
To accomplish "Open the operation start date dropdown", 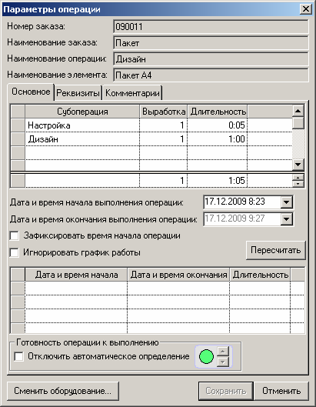I will (x=287, y=202).
